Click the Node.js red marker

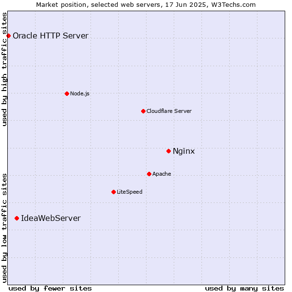tap(67, 93)
